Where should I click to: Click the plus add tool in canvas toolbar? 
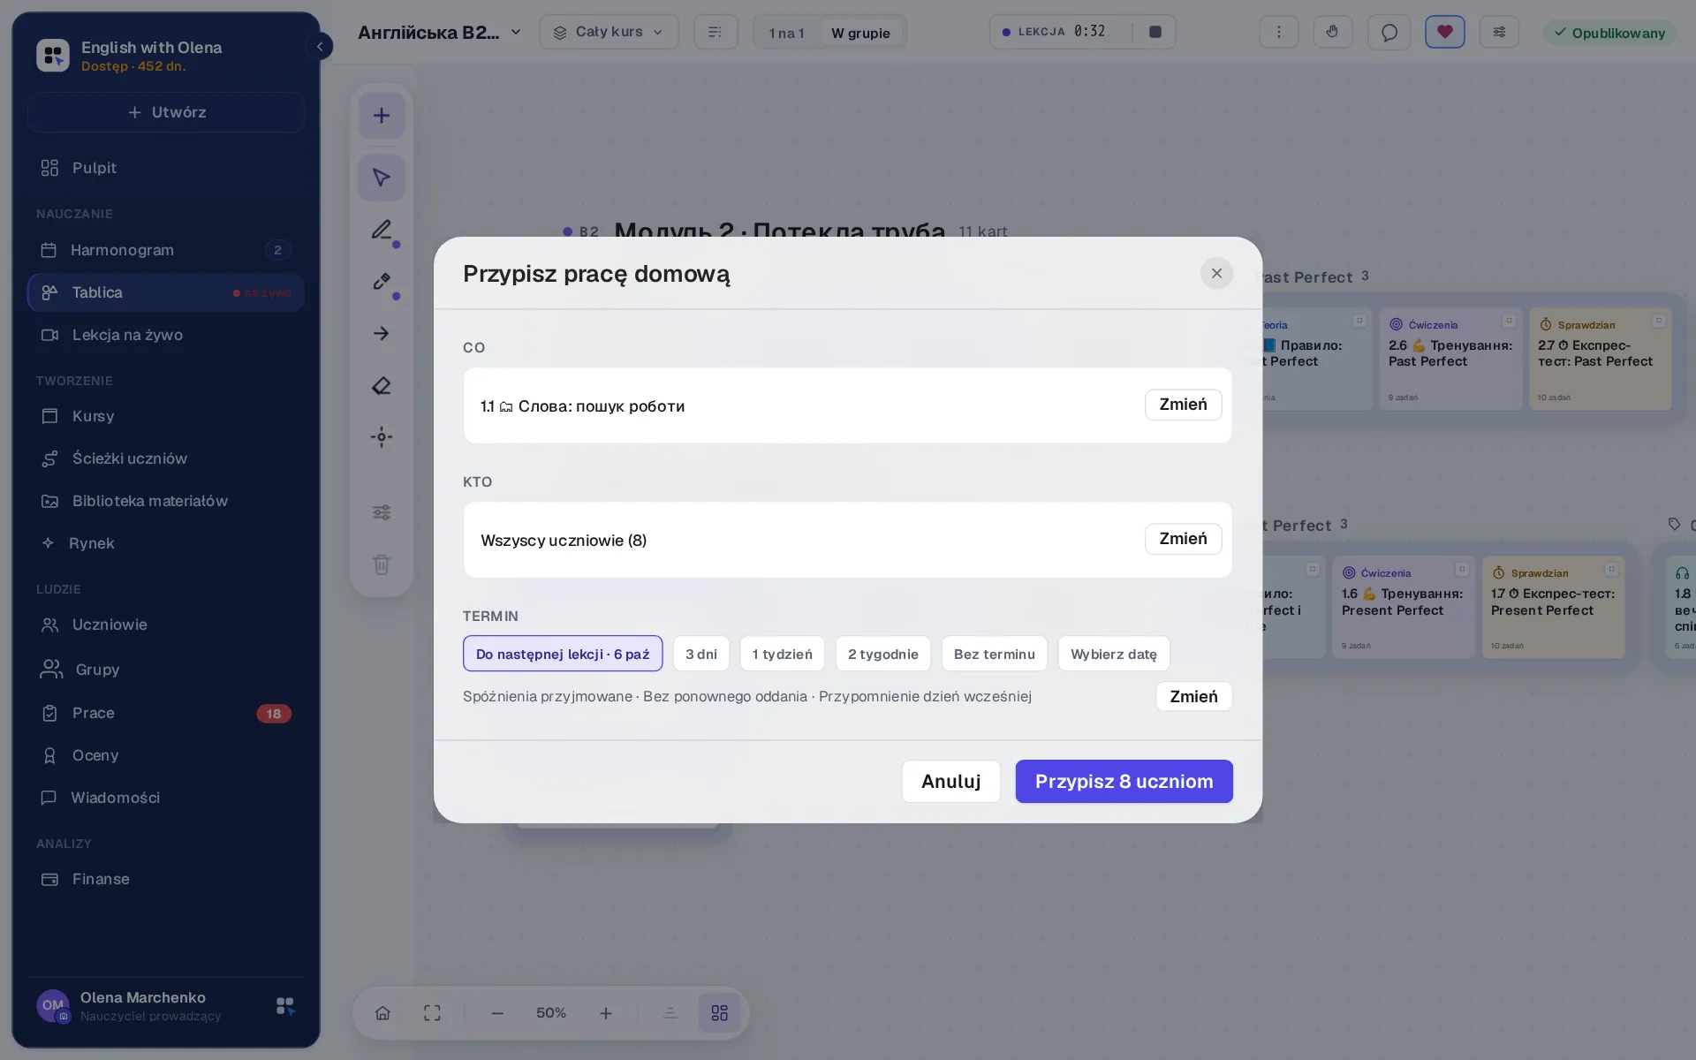[382, 116]
